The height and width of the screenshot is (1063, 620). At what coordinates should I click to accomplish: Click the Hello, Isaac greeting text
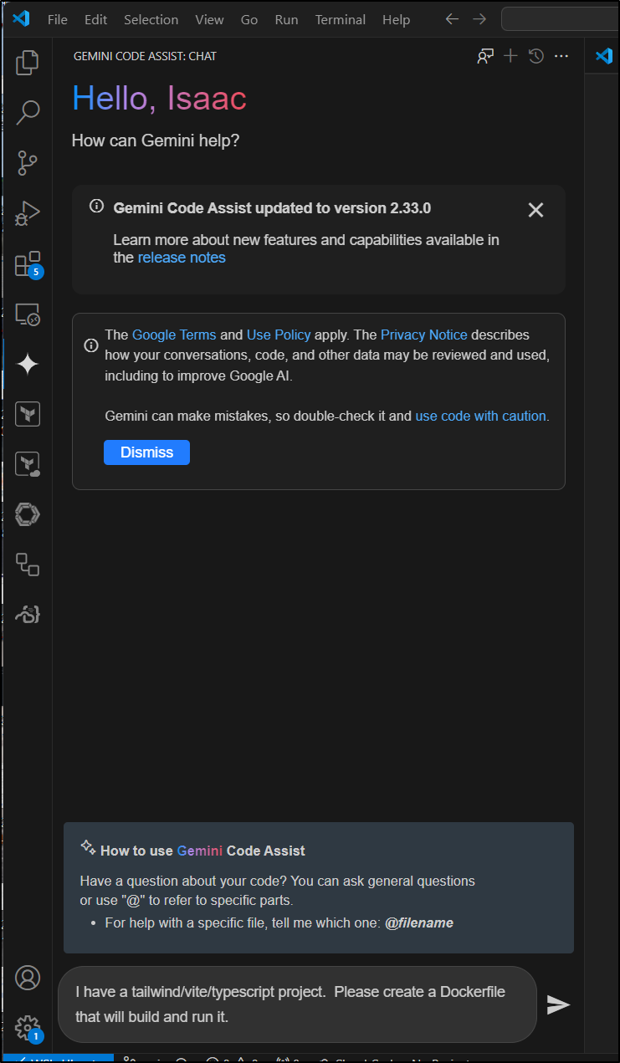(x=159, y=99)
